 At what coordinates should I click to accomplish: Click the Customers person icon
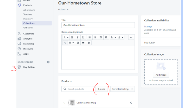click(19, 34)
